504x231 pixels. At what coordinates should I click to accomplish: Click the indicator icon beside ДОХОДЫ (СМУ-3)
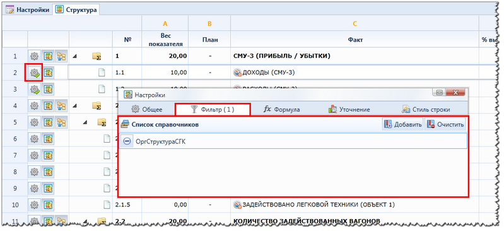[x=237, y=73]
